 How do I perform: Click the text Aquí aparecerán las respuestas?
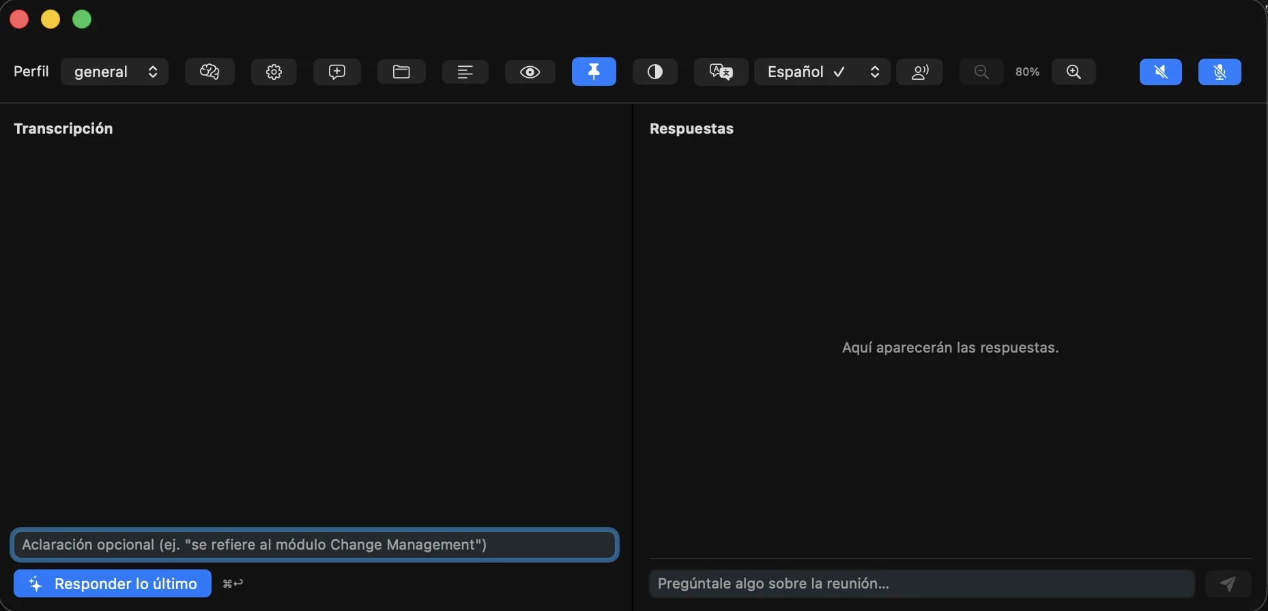[x=951, y=348]
